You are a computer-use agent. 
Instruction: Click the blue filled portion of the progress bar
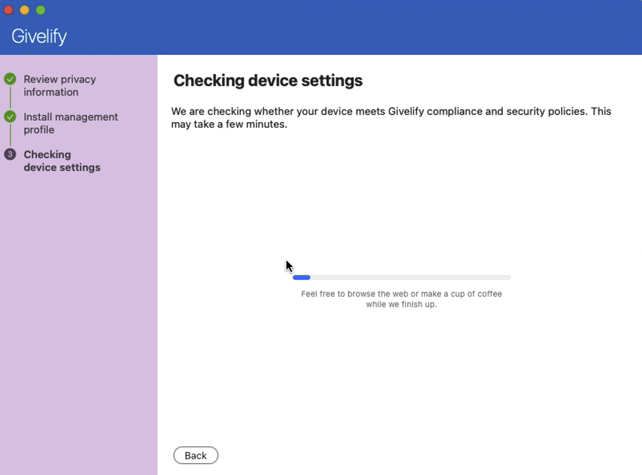click(302, 278)
